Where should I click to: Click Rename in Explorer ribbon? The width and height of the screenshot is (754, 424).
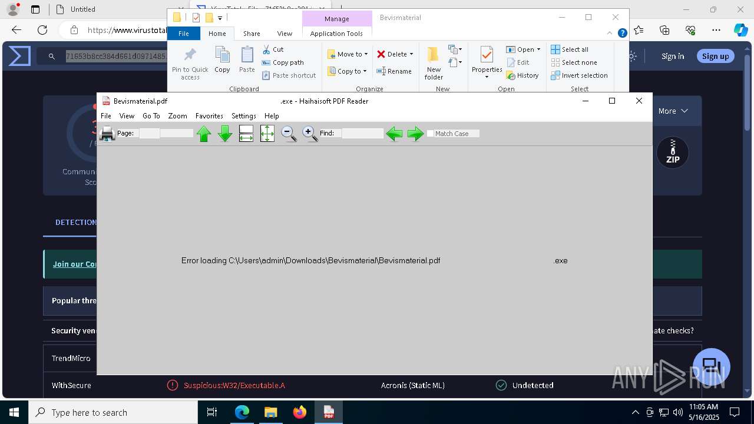tap(394, 71)
